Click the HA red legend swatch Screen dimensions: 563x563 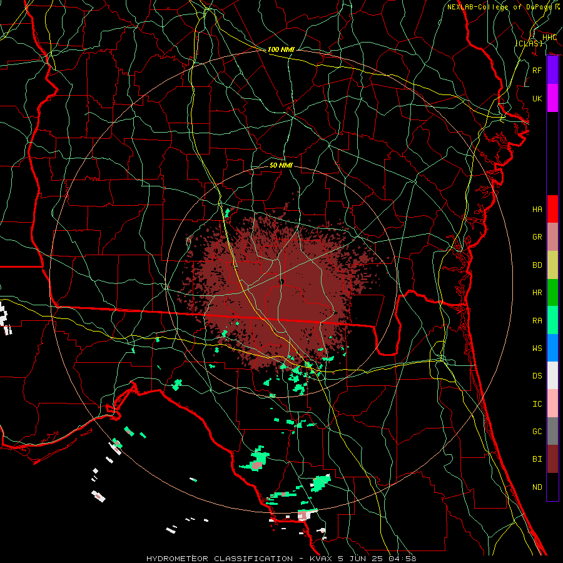[552, 209]
